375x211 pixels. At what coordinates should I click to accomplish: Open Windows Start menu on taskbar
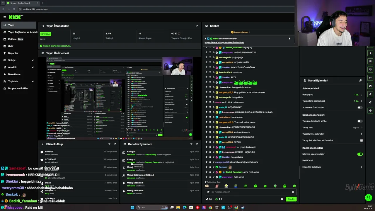(132, 207)
